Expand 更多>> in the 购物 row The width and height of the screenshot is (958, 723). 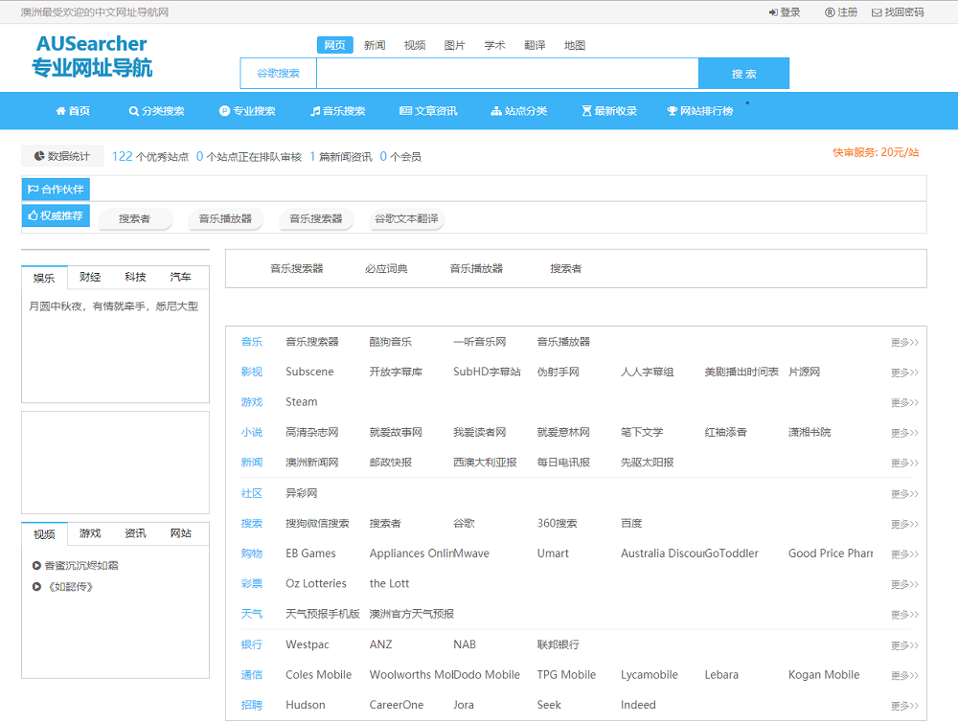[x=904, y=554]
